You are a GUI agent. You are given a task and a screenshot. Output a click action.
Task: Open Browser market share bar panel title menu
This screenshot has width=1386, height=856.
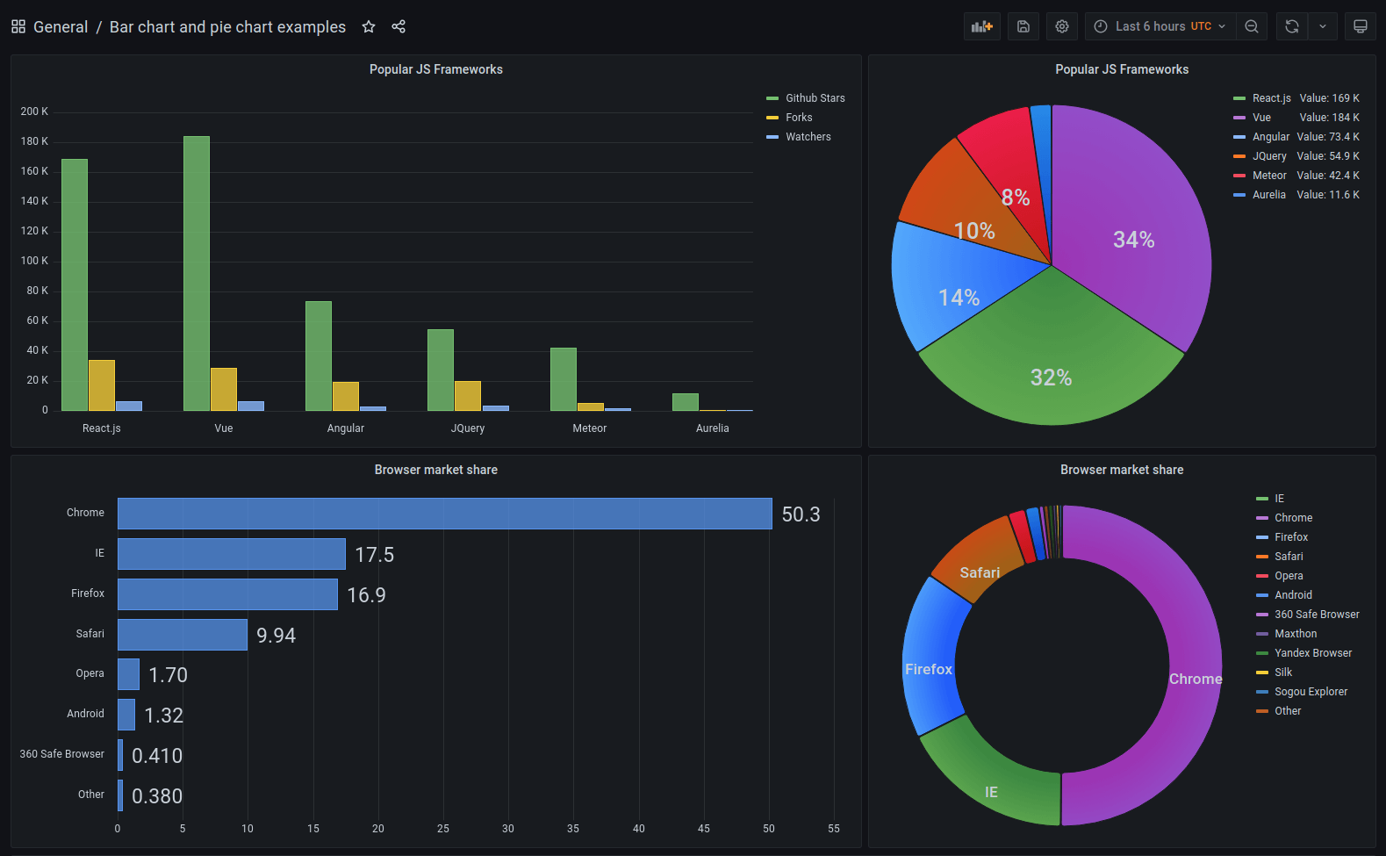[x=436, y=470]
